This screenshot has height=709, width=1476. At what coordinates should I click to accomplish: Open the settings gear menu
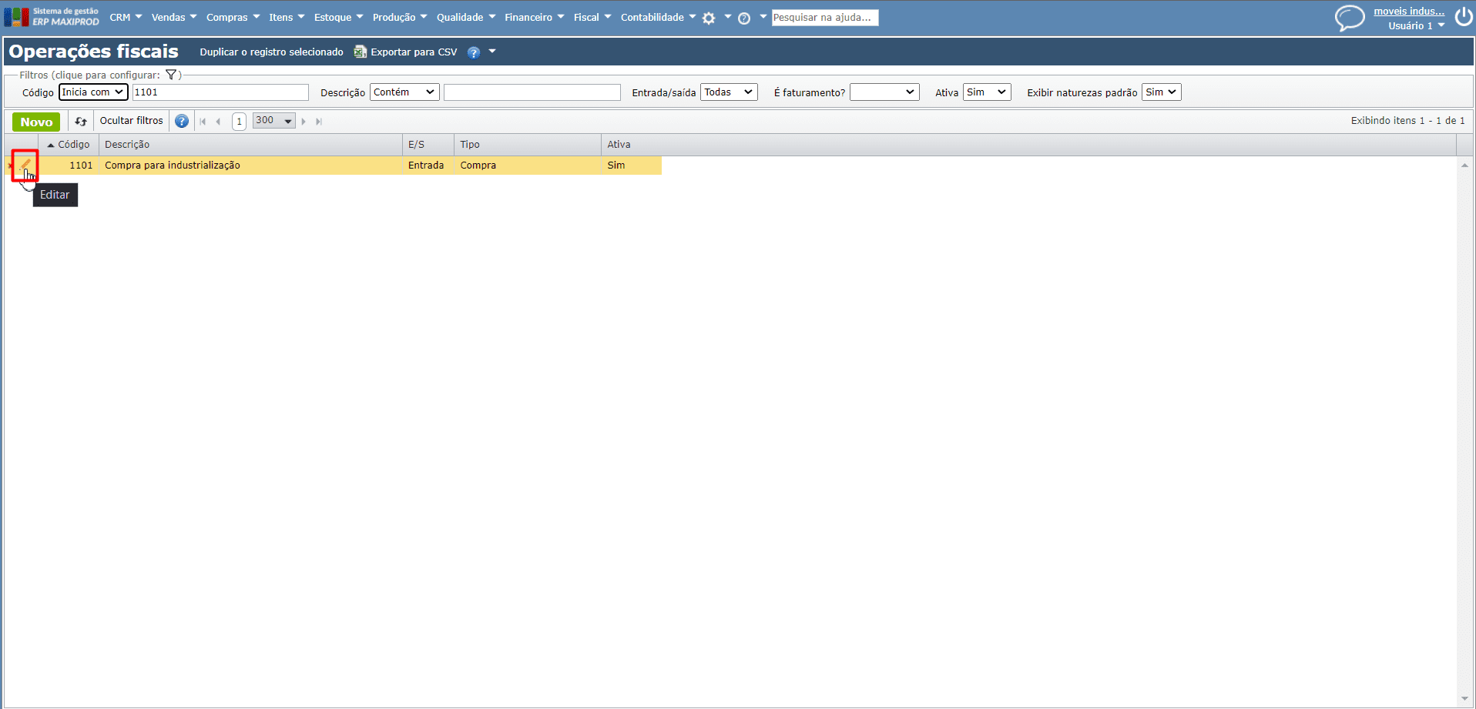(x=709, y=18)
